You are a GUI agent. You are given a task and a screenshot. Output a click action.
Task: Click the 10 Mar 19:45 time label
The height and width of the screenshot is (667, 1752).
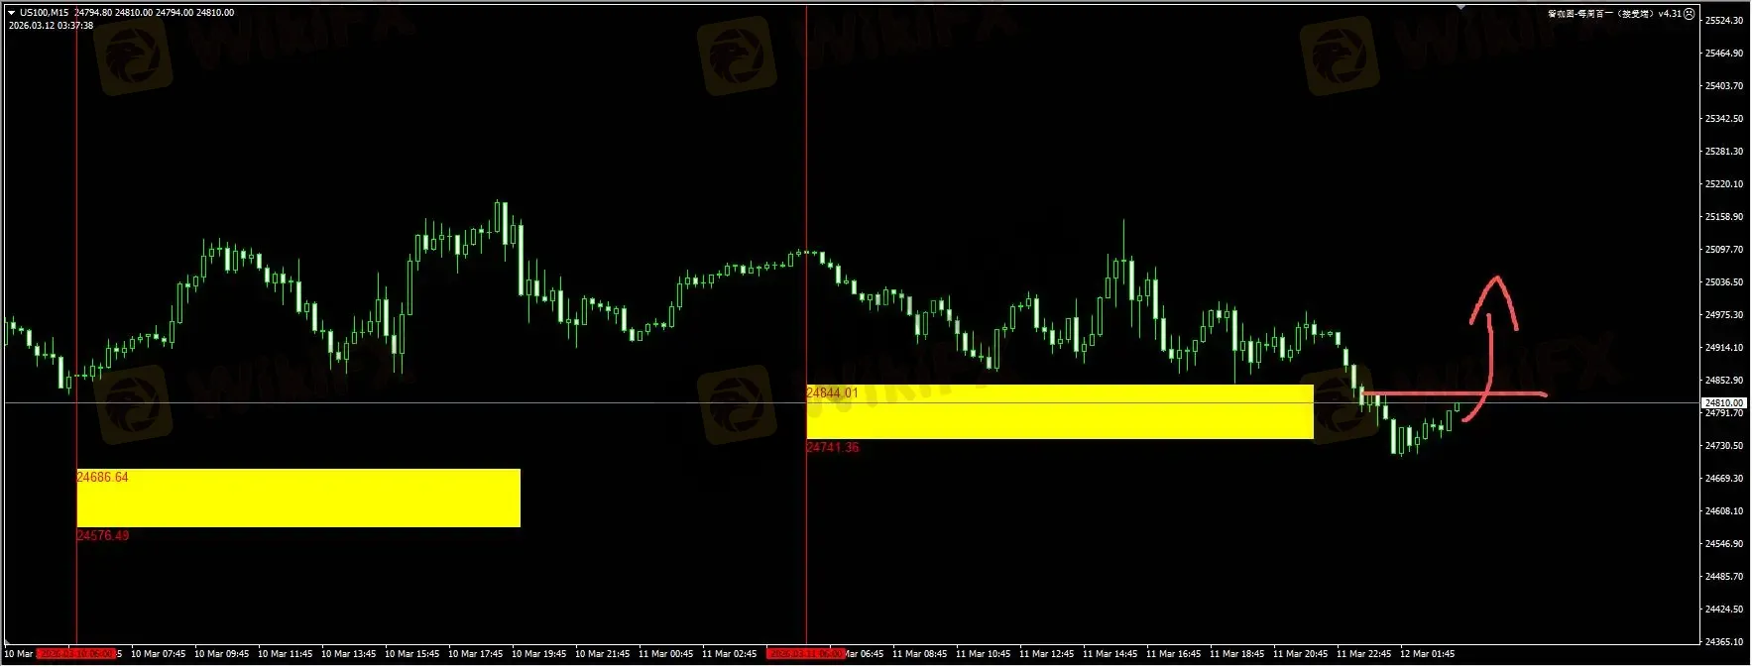(539, 654)
